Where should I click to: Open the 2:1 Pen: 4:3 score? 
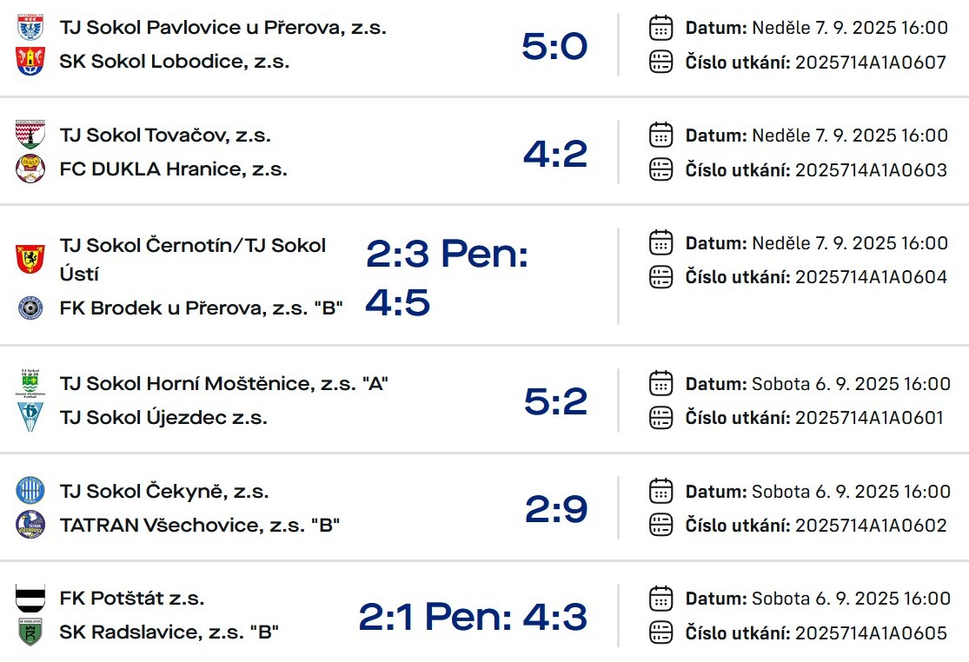473,617
